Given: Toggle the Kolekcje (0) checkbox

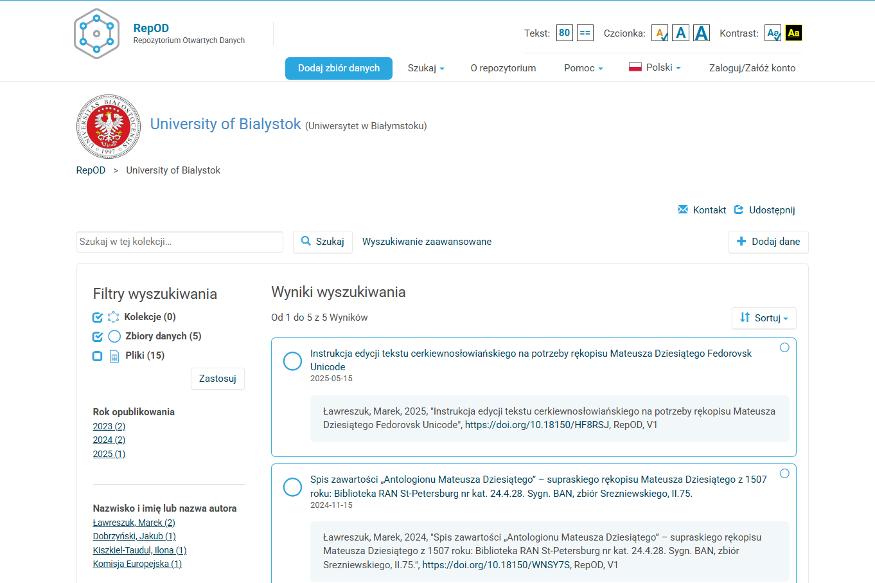Looking at the screenshot, I should (98, 317).
